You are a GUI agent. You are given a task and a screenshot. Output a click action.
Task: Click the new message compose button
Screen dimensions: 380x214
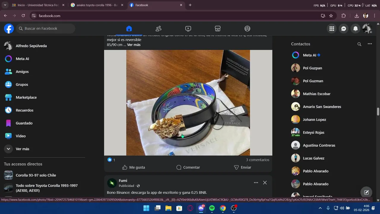[366, 192]
